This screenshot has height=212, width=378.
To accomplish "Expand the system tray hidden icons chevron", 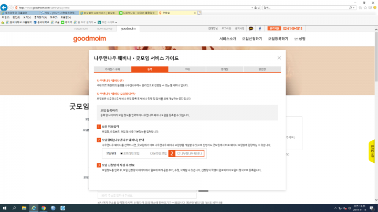I will (x=335, y=208).
